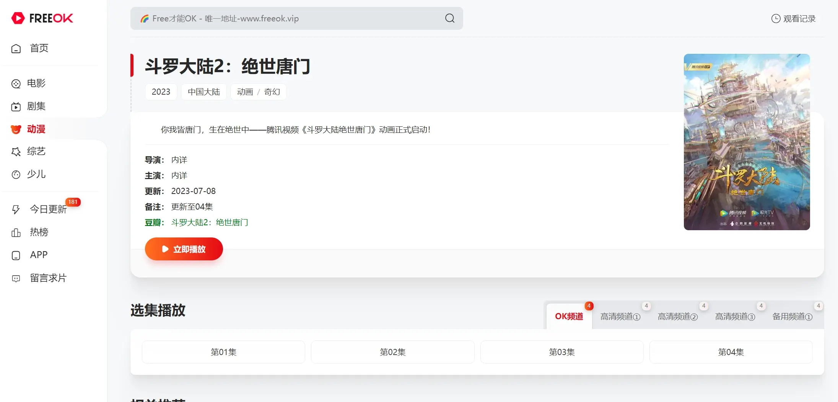The height and width of the screenshot is (402, 838).
Task: Click the home icon beside 首页
Action: tap(16, 48)
